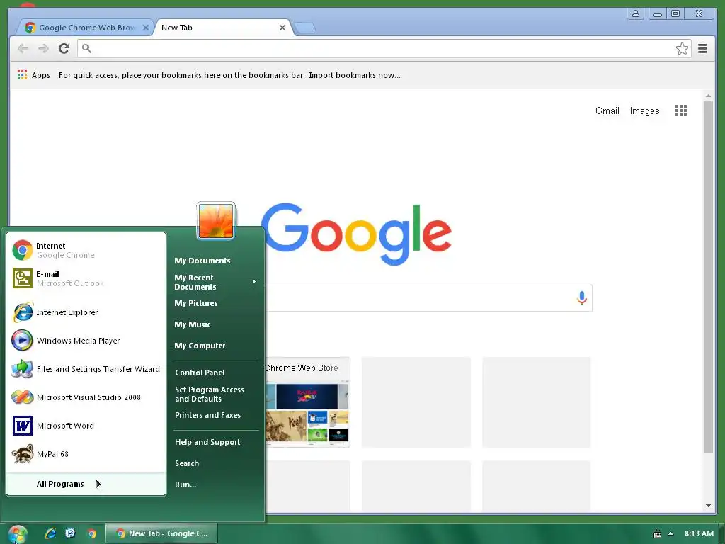Open Chrome hamburger menu
Image resolution: width=725 pixels, height=544 pixels.
[702, 49]
